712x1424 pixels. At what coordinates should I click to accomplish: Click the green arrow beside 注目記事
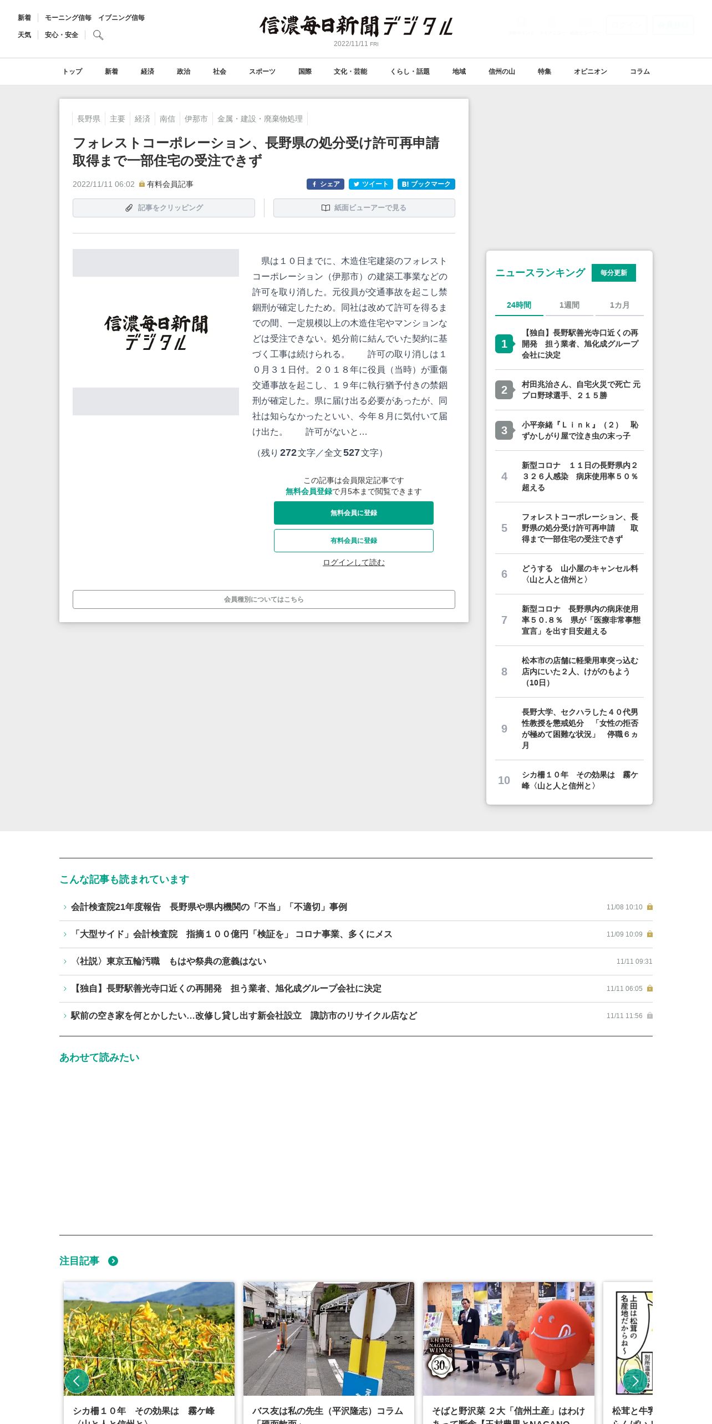[113, 1261]
